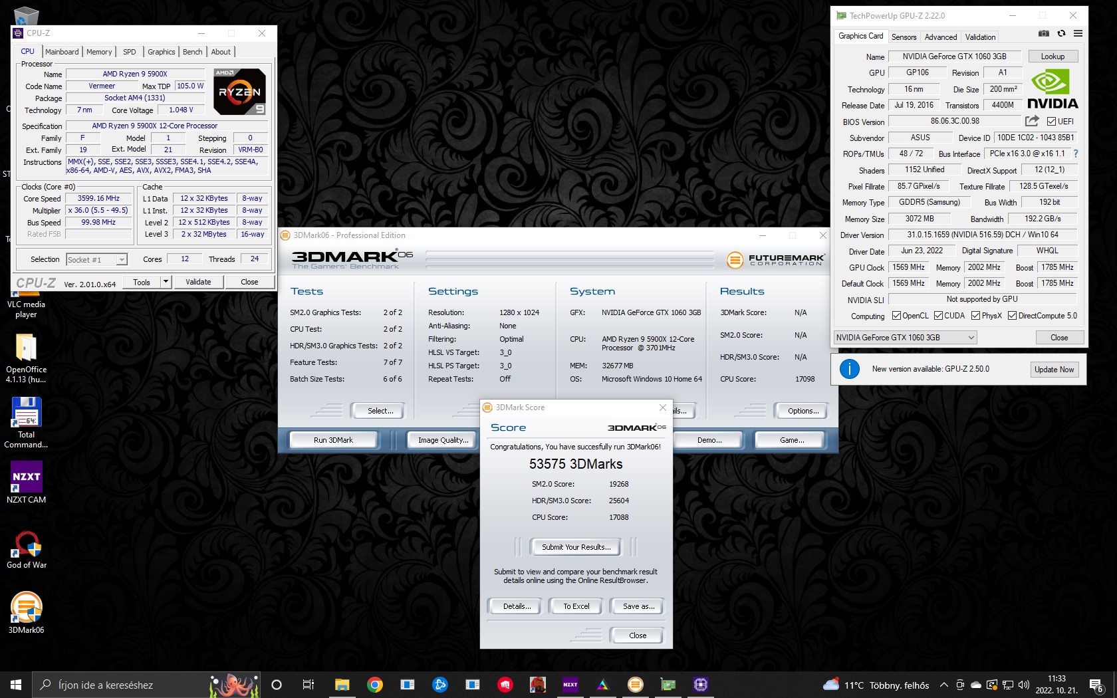Click Save as... in the 3DMark Score dialog
Image resolution: width=1117 pixels, height=698 pixels.
pyautogui.click(x=638, y=606)
